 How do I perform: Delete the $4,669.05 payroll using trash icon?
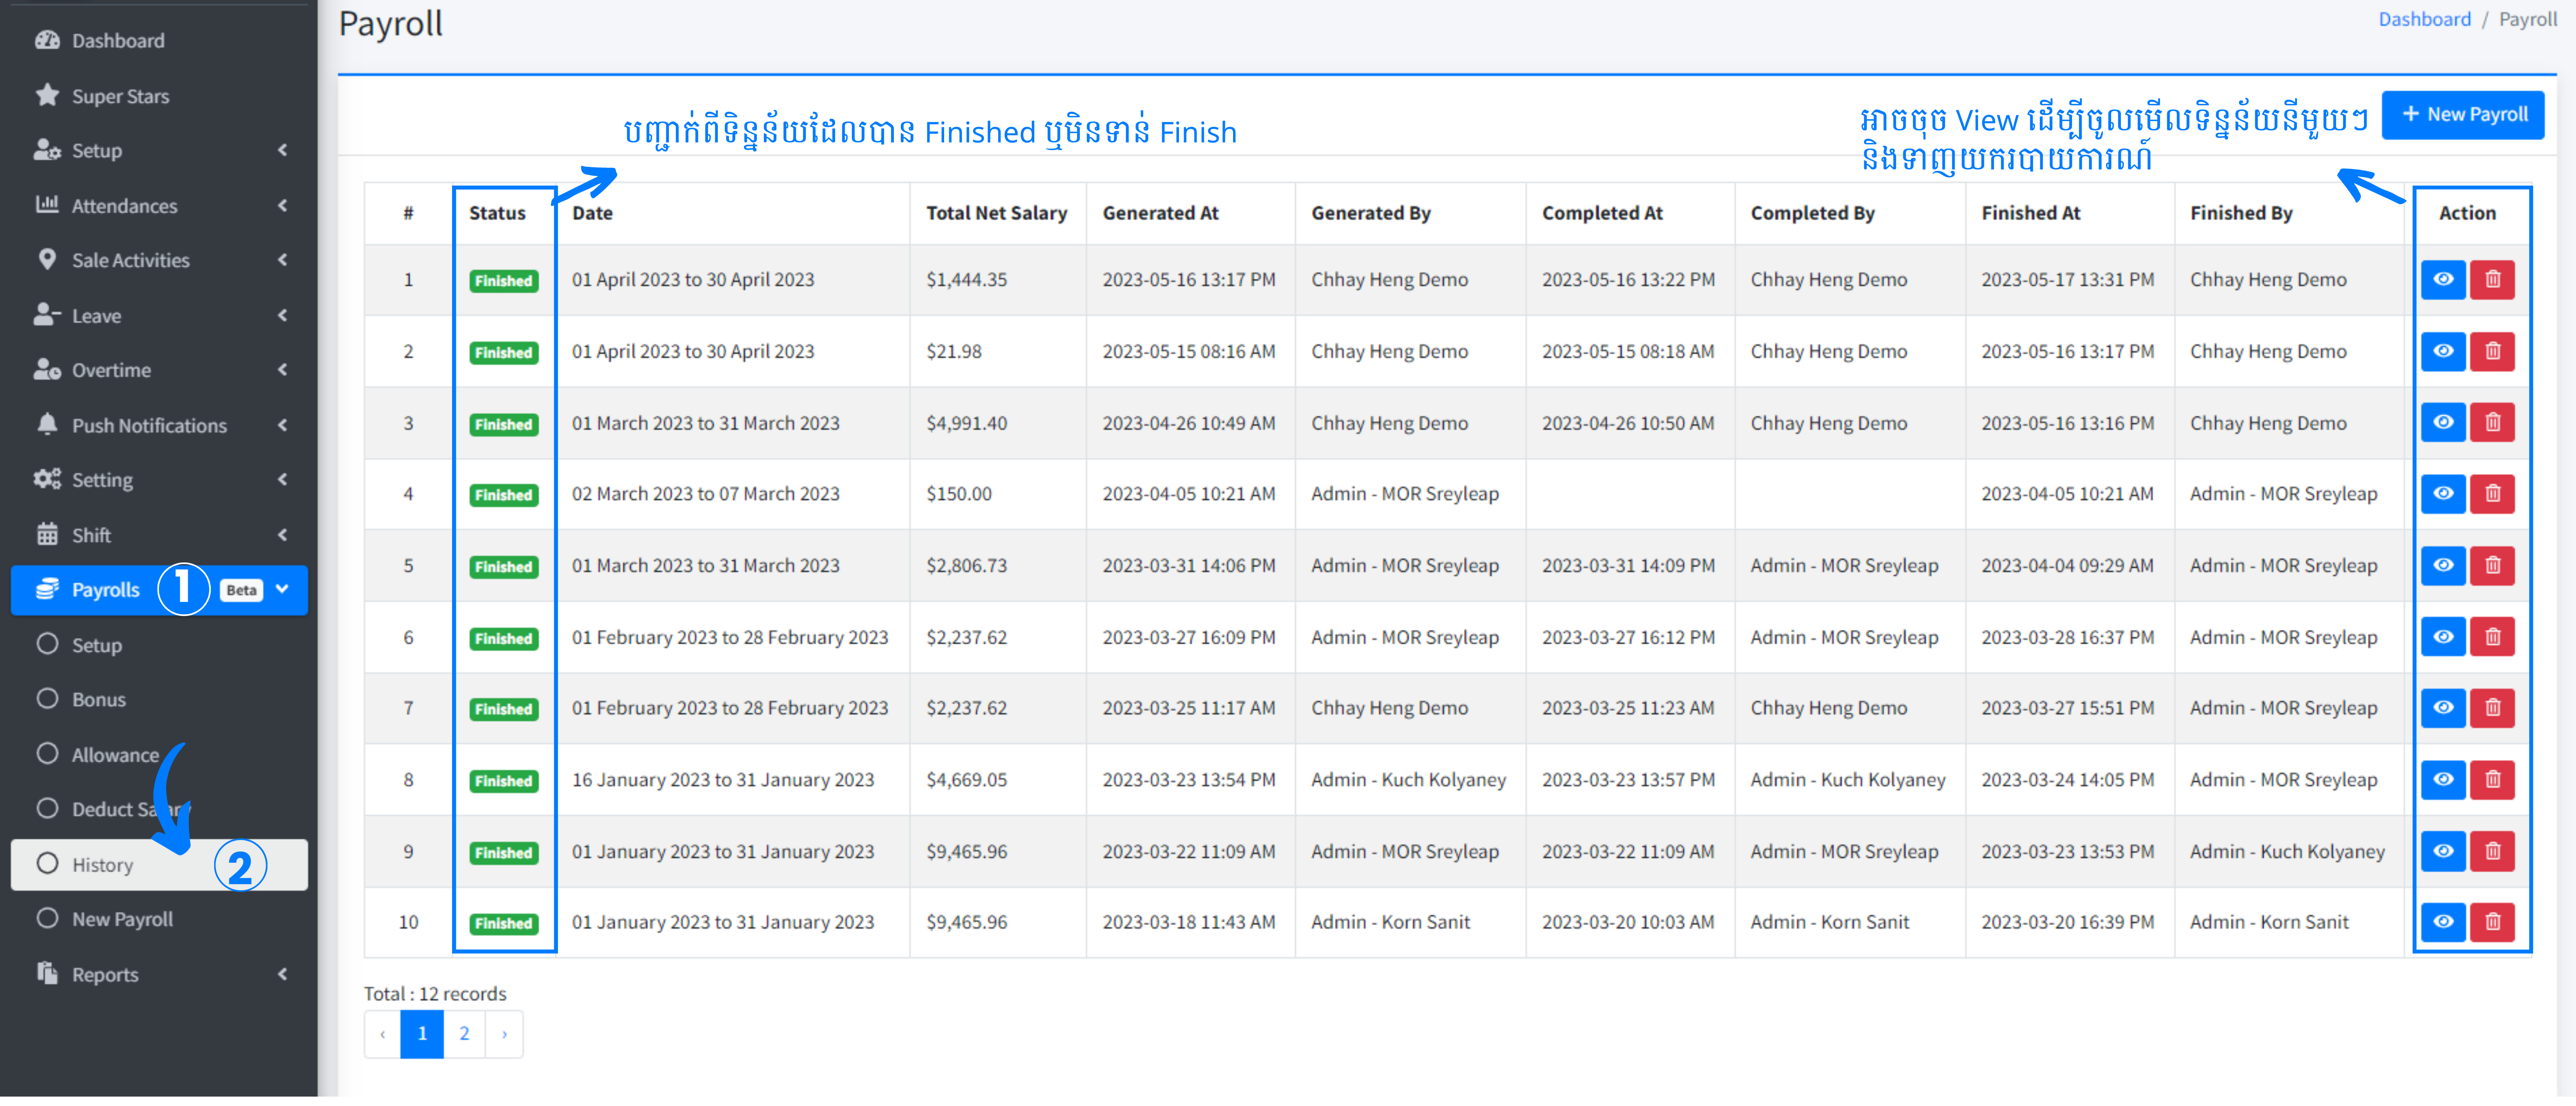[x=2492, y=780]
